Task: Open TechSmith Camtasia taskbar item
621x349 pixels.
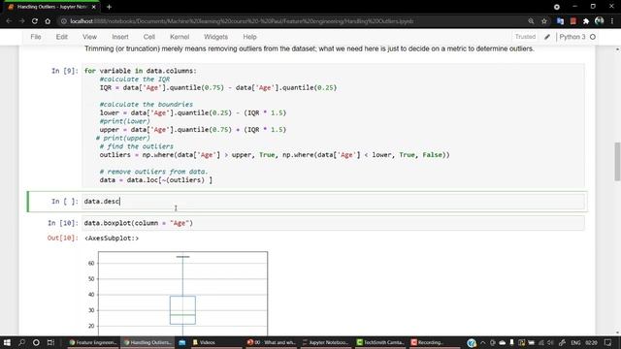Action: point(380,342)
